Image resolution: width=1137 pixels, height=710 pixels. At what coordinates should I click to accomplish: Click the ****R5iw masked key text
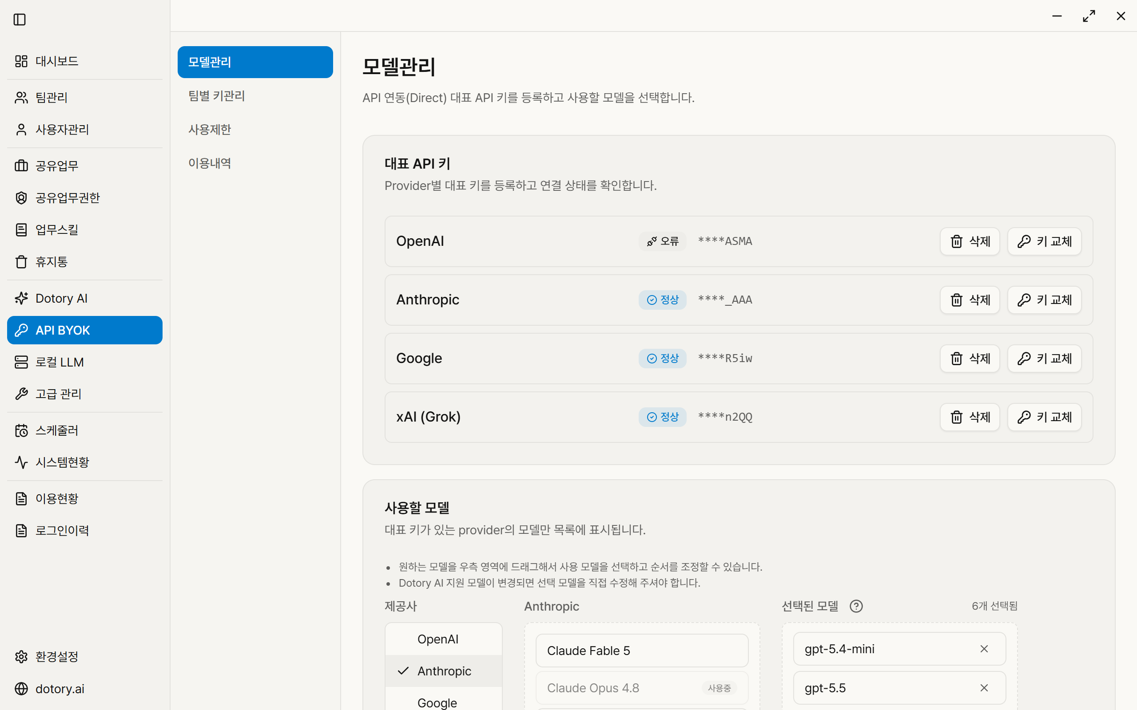point(725,359)
